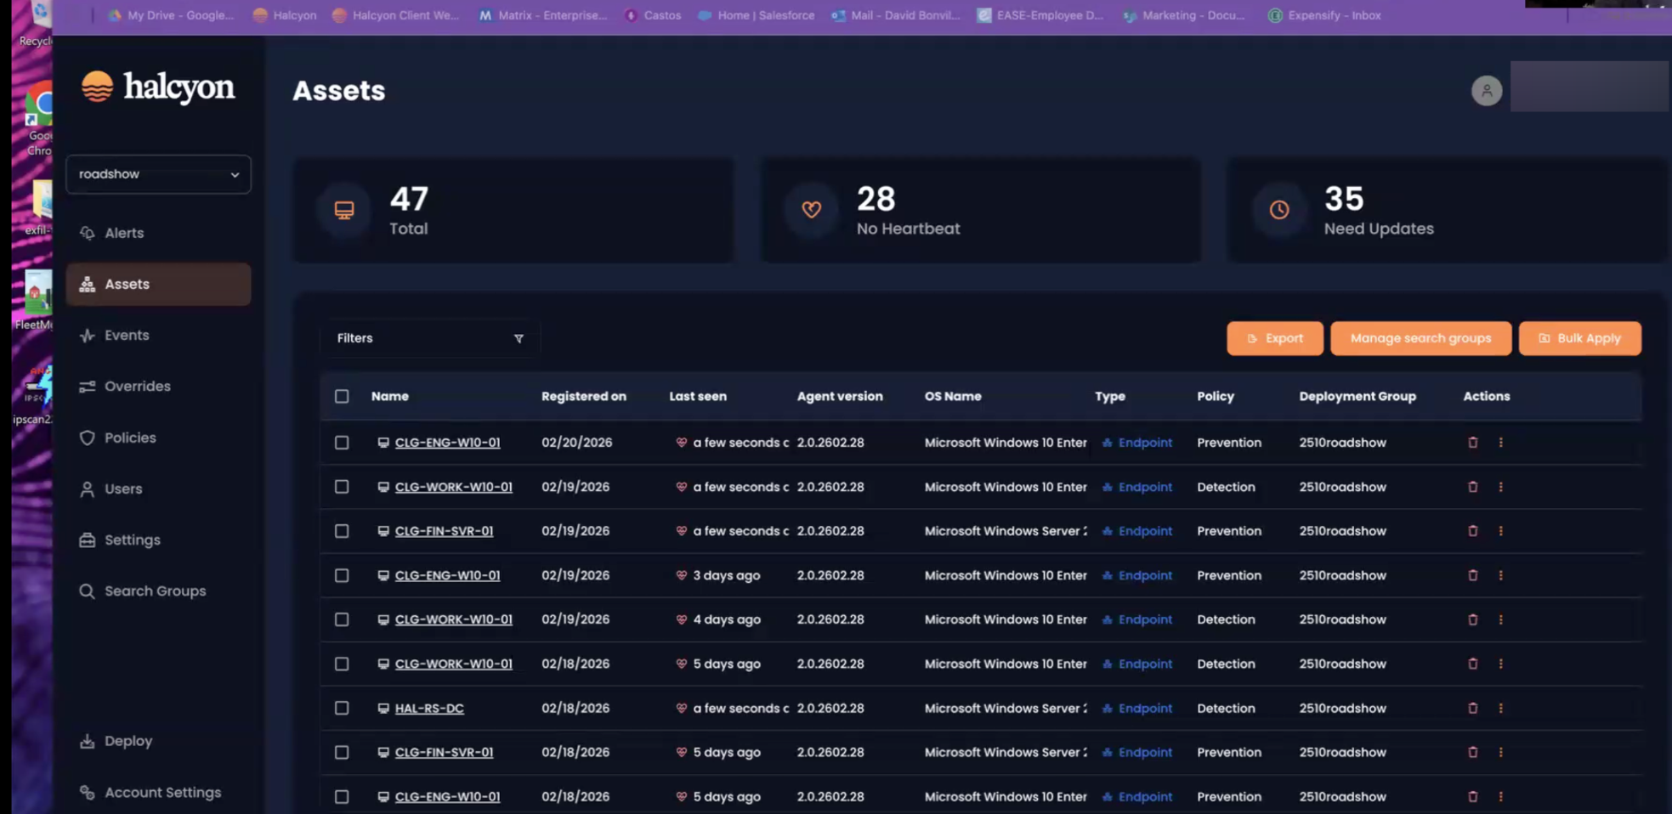This screenshot has height=814, width=1672.
Task: Click the Halcyon logo
Action: (158, 87)
